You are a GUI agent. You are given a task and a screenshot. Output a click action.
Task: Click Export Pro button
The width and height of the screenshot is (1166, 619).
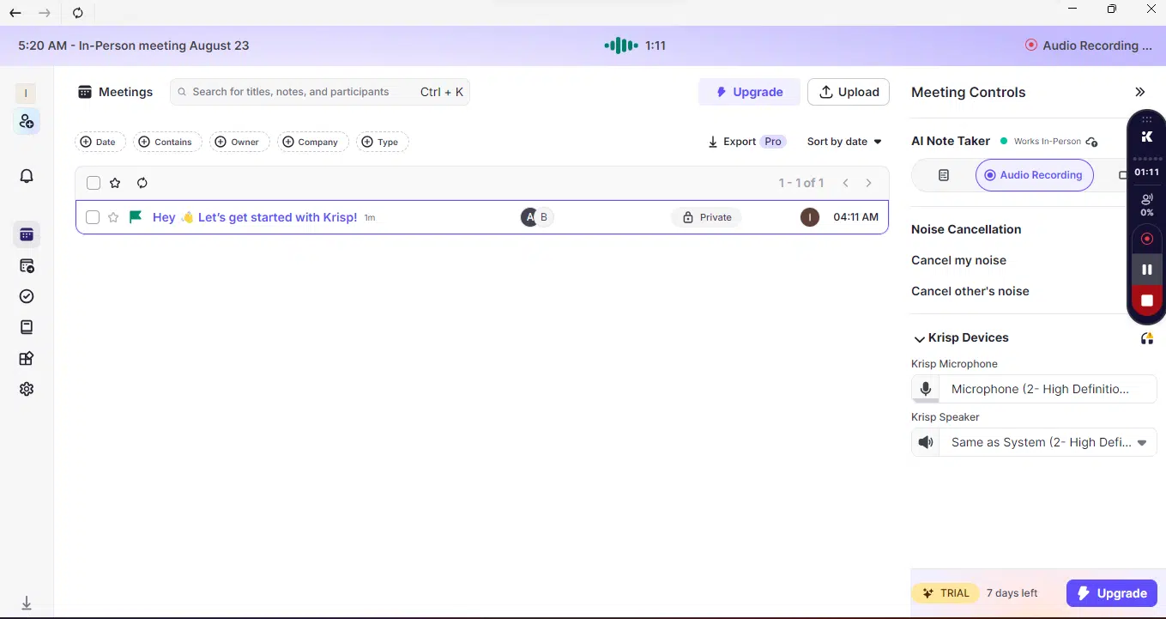point(746,142)
